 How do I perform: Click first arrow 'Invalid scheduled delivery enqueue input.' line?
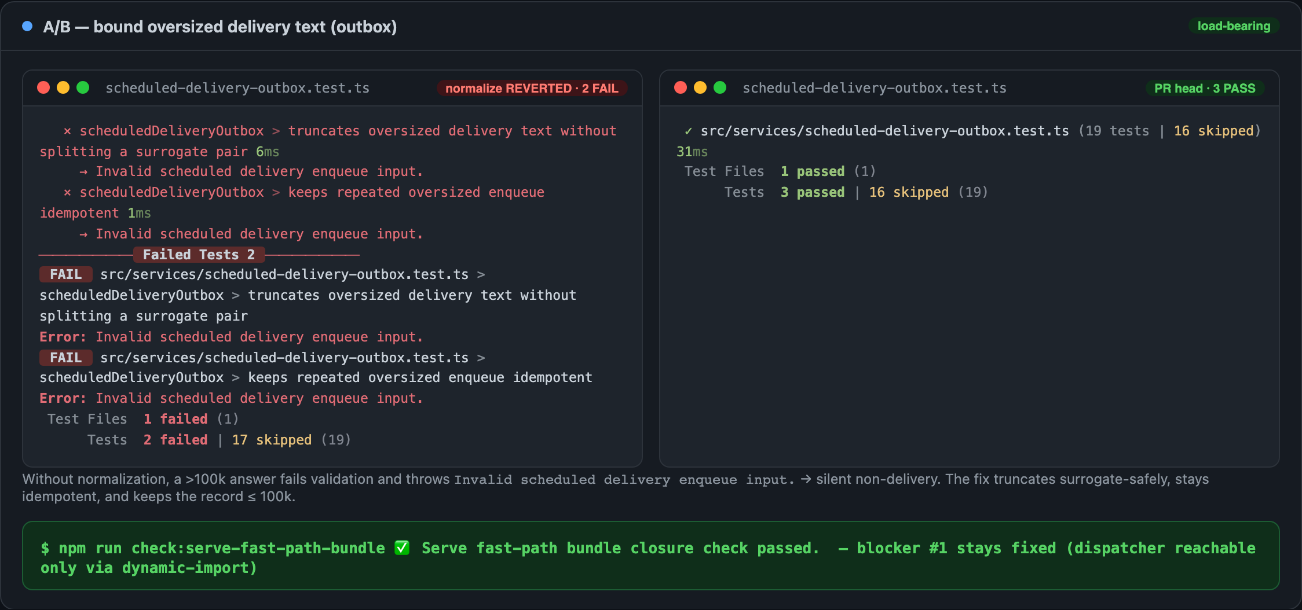click(251, 171)
